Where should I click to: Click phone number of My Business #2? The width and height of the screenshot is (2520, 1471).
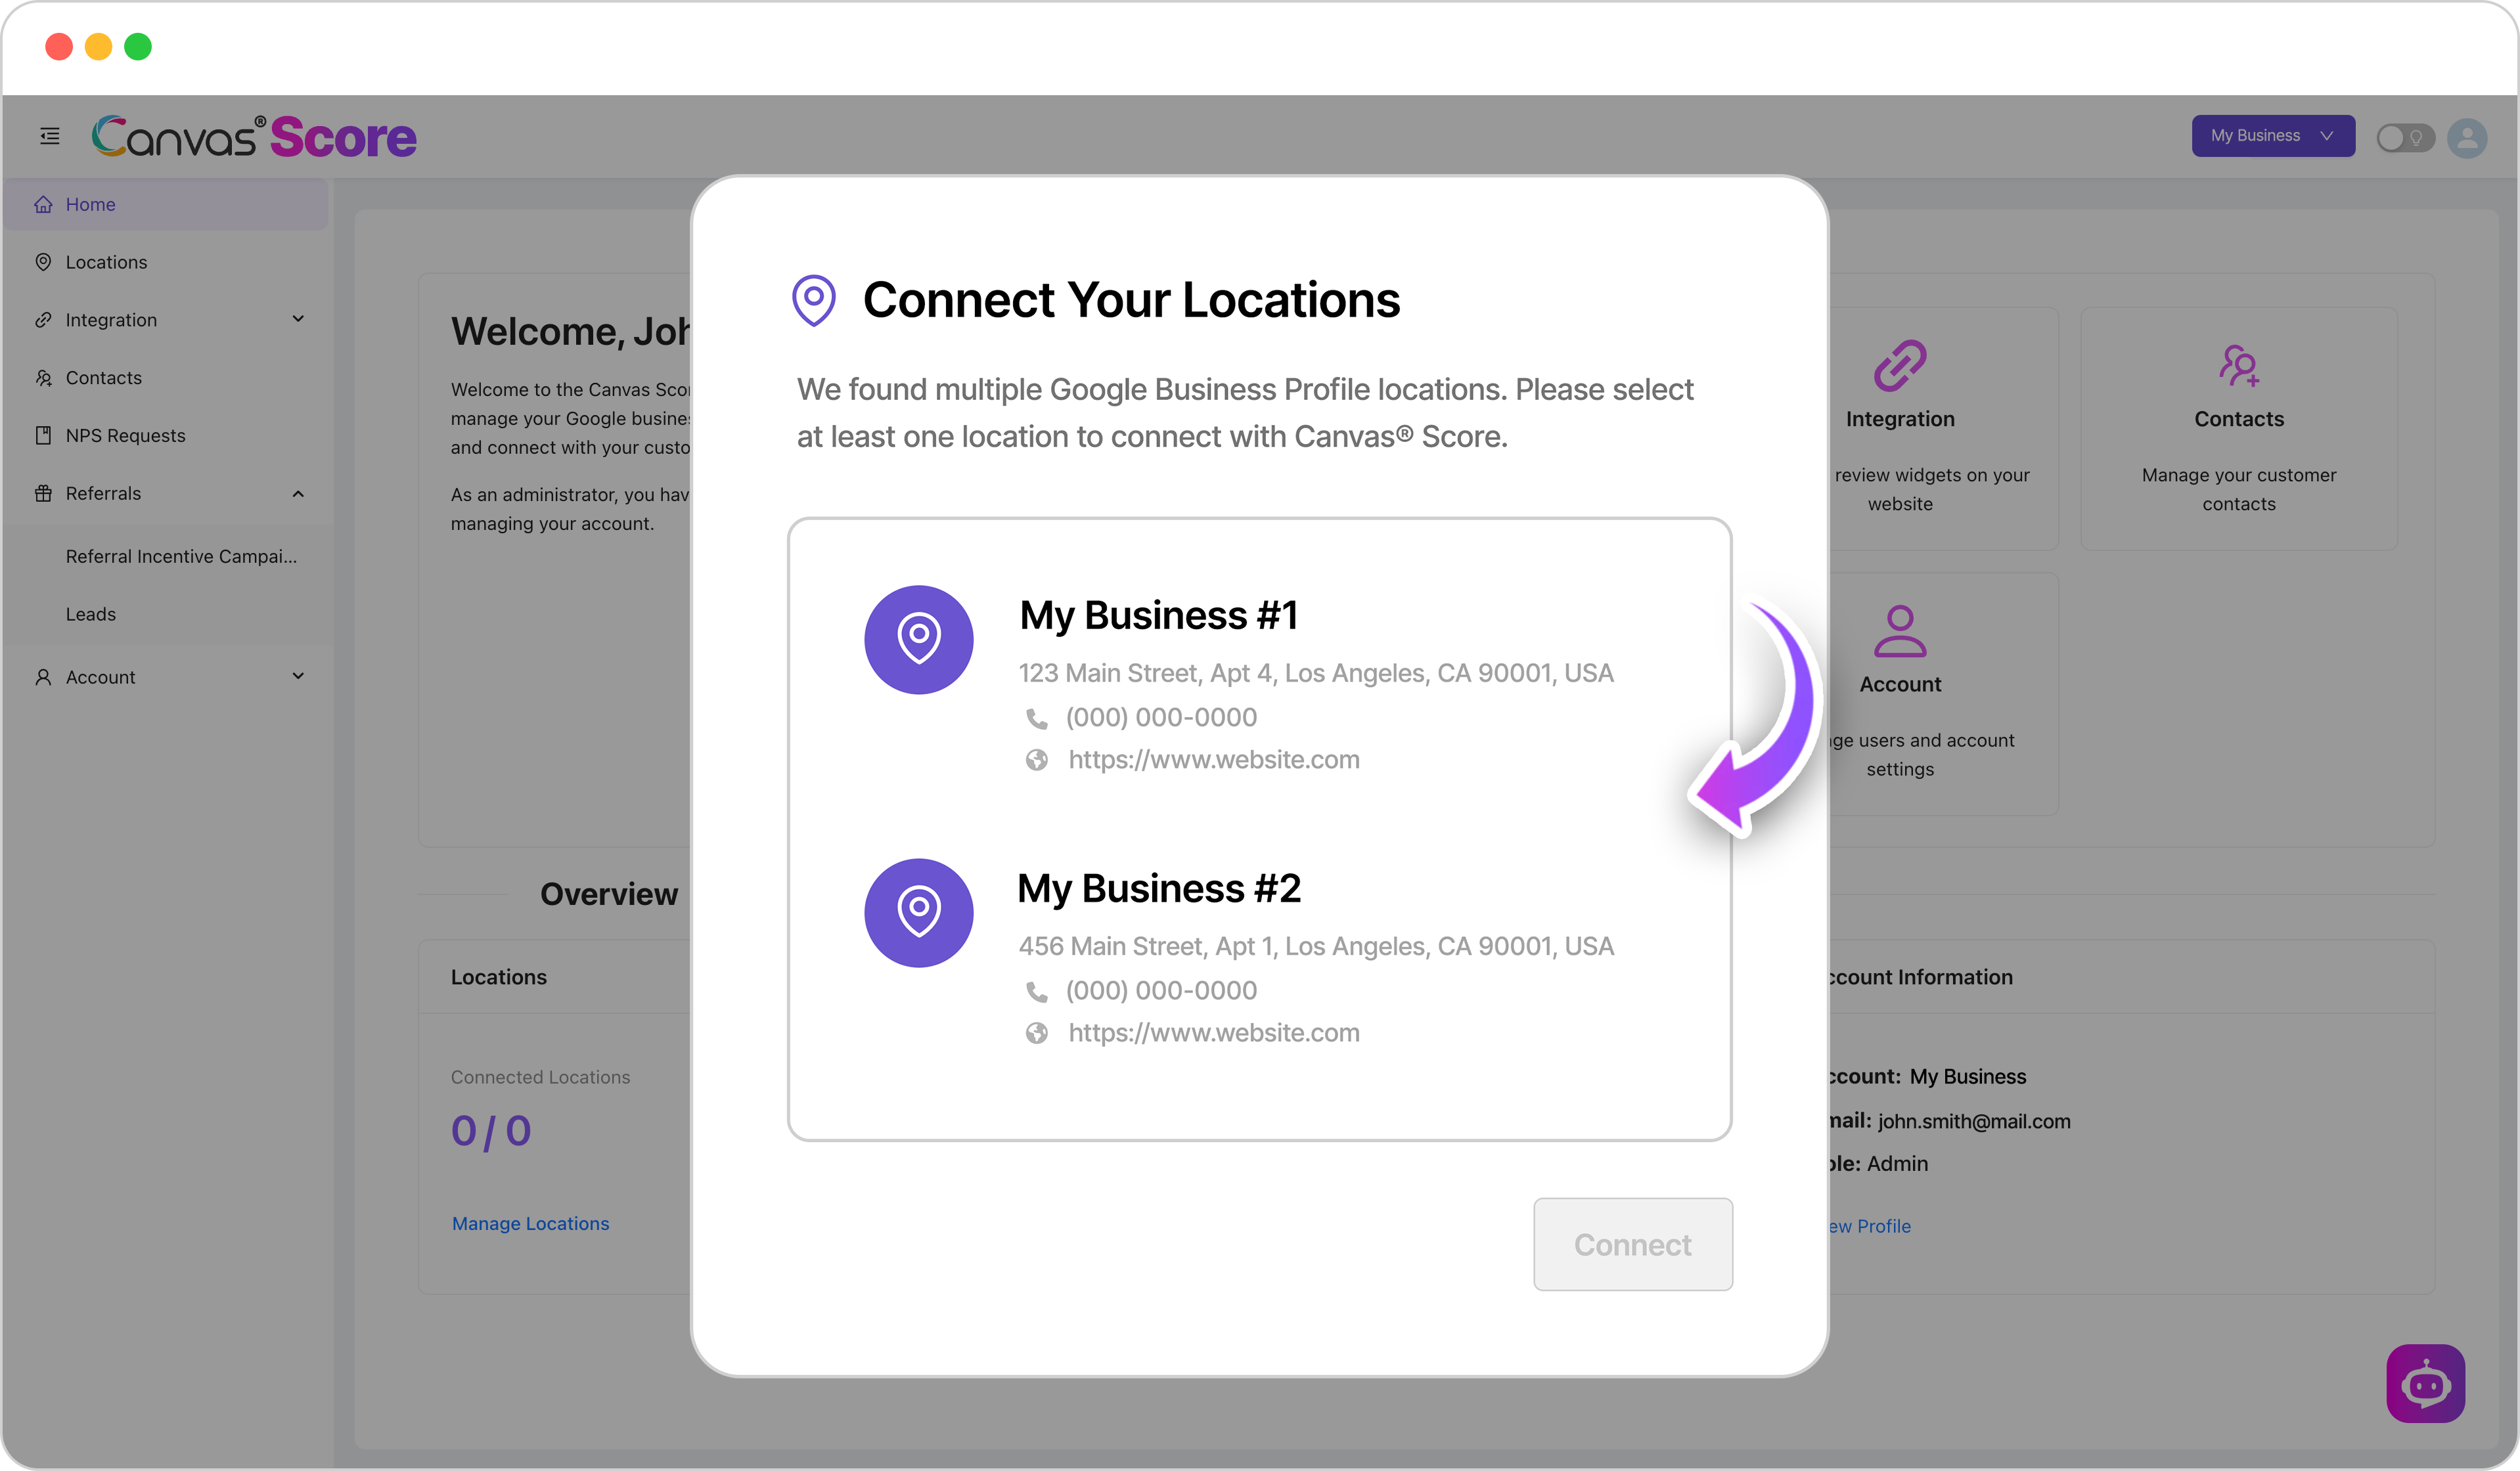click(x=1161, y=990)
